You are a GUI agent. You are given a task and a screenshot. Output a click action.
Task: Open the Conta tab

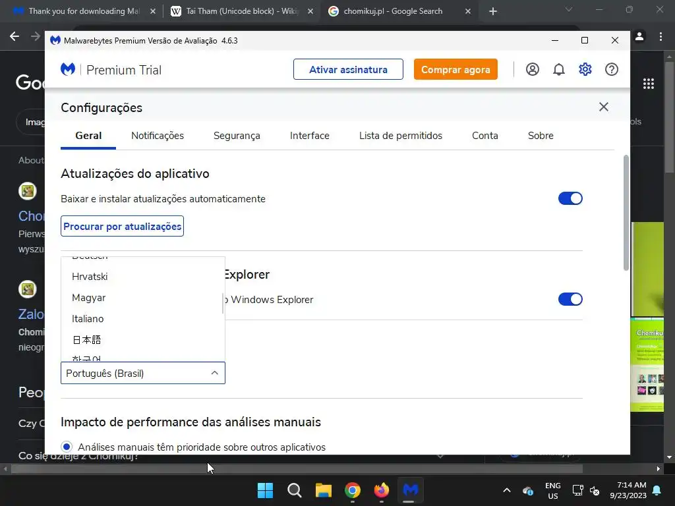click(x=484, y=136)
